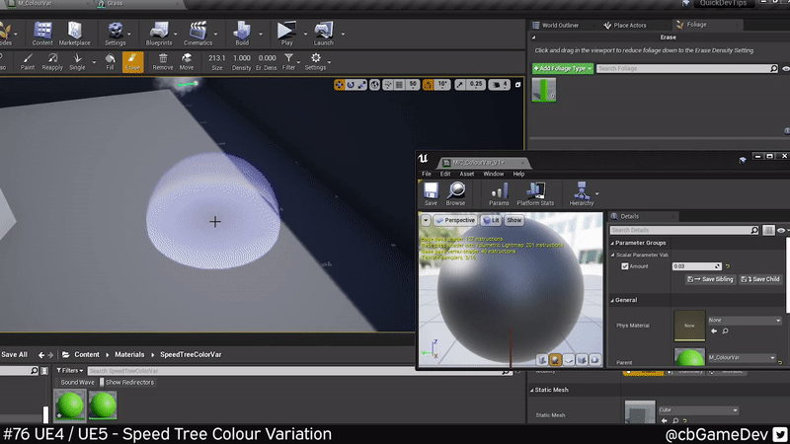Viewport: 790px width, 444px height.
Task: Toggle the Show Redirectors filter
Action: (126, 382)
